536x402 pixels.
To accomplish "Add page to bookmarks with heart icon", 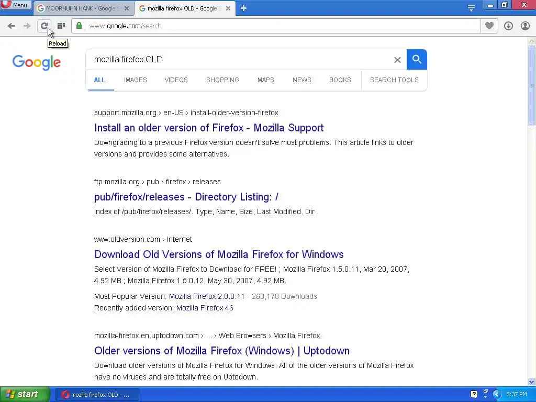I will 489,26.
